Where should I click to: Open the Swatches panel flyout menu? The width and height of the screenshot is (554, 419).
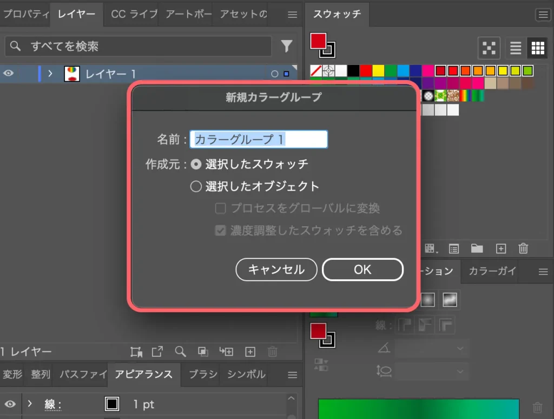[x=543, y=15]
